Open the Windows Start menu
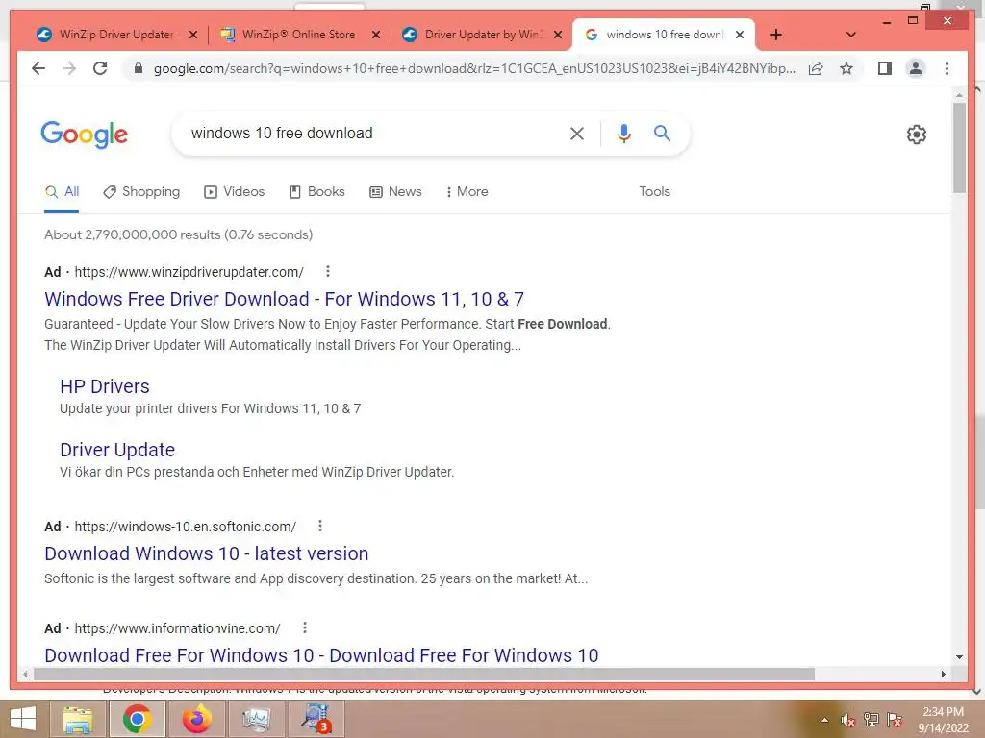Viewport: 985px width, 738px height. 23,719
